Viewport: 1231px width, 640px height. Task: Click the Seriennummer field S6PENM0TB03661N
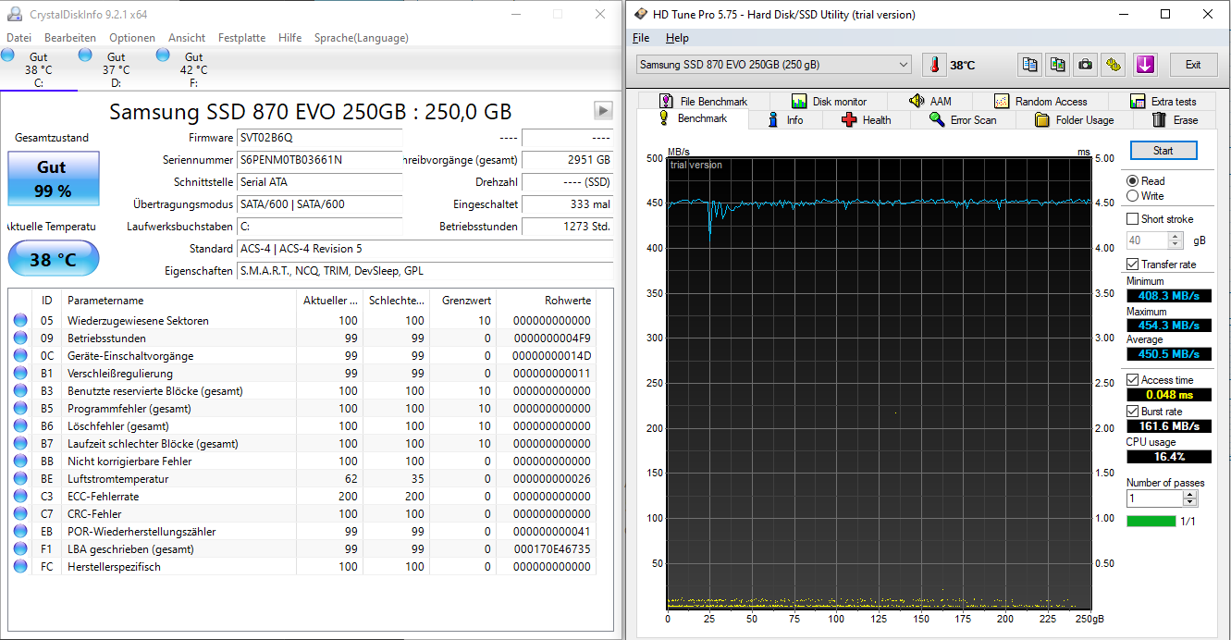click(x=320, y=159)
